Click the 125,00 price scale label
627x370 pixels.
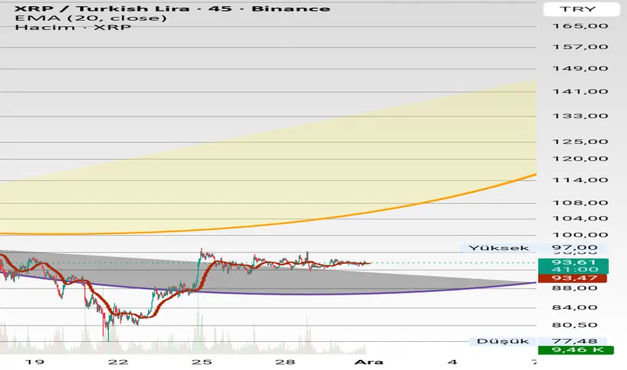point(580,141)
